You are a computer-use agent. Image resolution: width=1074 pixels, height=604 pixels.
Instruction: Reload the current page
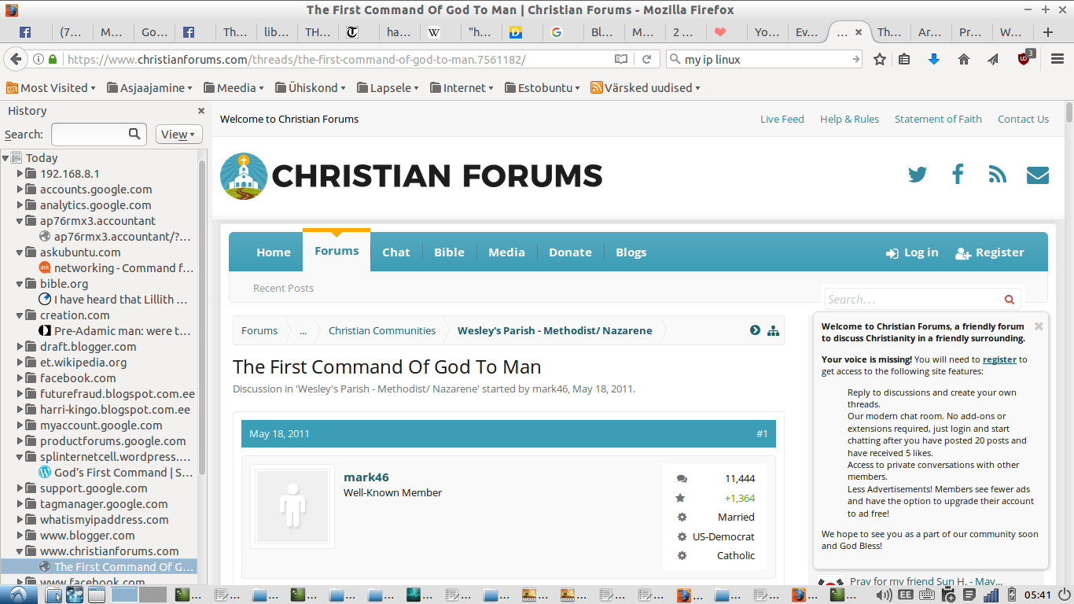pyautogui.click(x=646, y=59)
